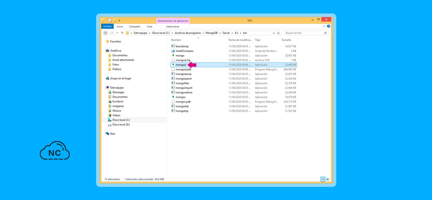Select Documentos under OneDrive
The height and width of the screenshot is (200, 432).
[120, 55]
